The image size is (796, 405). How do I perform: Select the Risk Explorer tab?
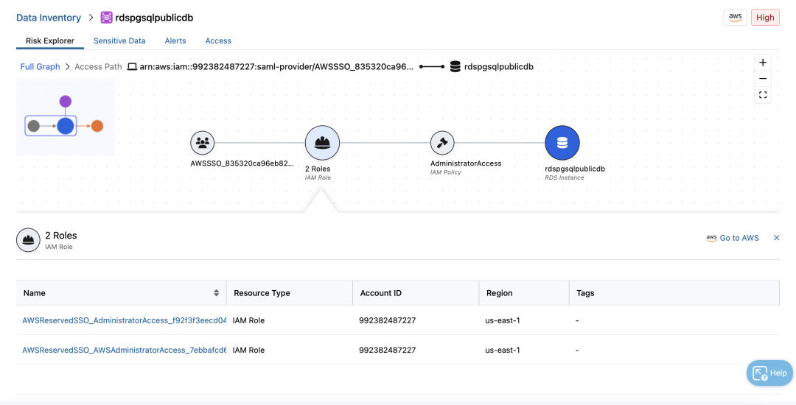(50, 41)
